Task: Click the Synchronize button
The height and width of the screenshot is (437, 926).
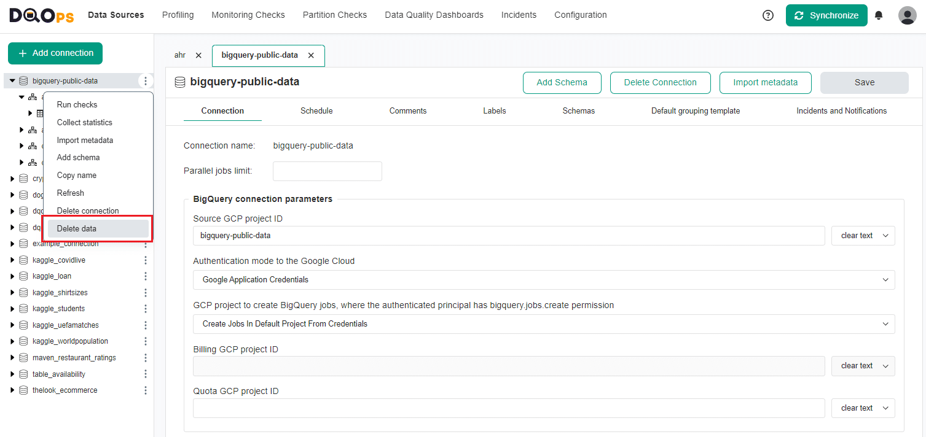Action: [826, 15]
